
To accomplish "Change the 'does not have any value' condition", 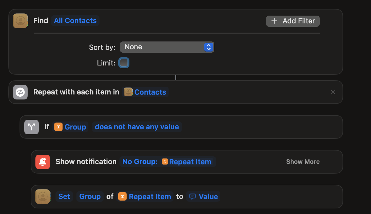I will (x=137, y=127).
